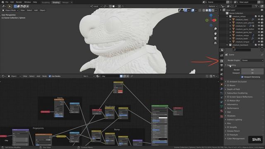Screen dimensions: 265x149
Task: Open the Edit menu
Action: 12,2
